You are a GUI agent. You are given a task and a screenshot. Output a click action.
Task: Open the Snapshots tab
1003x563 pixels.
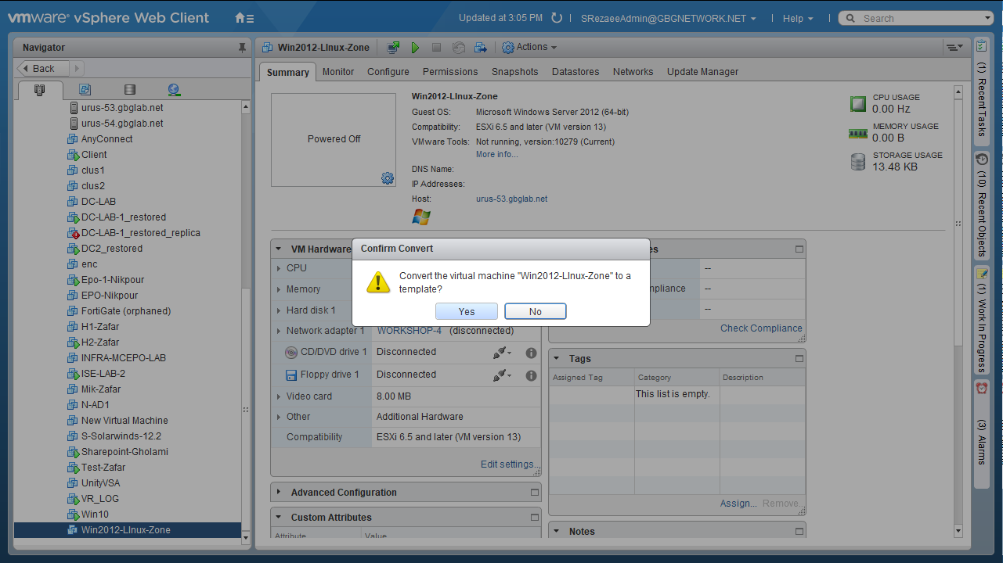514,72
